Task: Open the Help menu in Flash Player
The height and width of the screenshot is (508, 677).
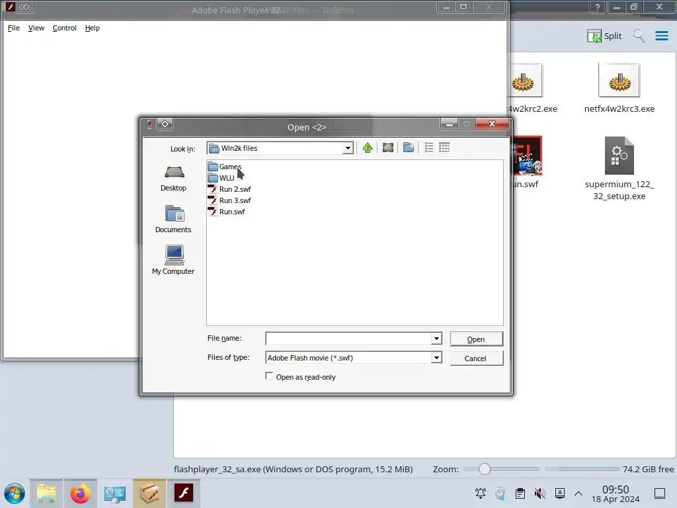Action: click(93, 28)
